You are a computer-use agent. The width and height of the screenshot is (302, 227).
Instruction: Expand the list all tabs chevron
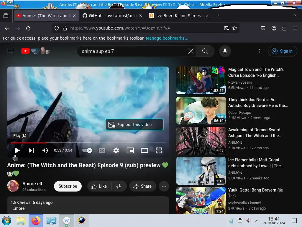click(296, 16)
